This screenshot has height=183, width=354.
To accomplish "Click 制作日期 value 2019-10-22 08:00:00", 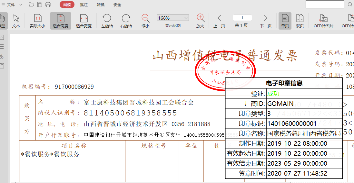I will pos(297,143).
